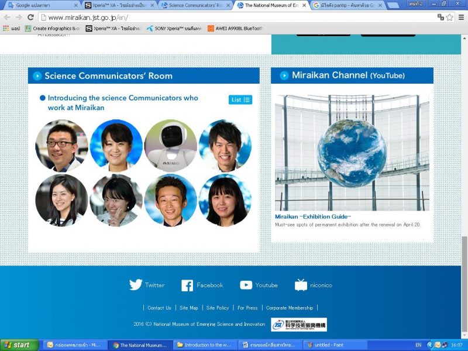Open the Introduction to the folder taskbar item
468x351 pixels.
204,345
